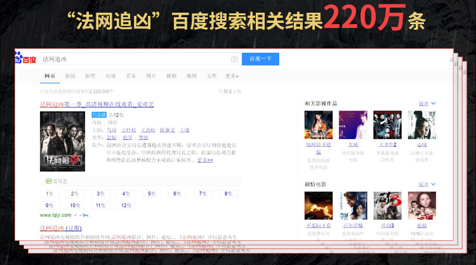Click the first 相关影视作品 poster with flames
Viewport: 476px width, 265px height.
(319, 125)
